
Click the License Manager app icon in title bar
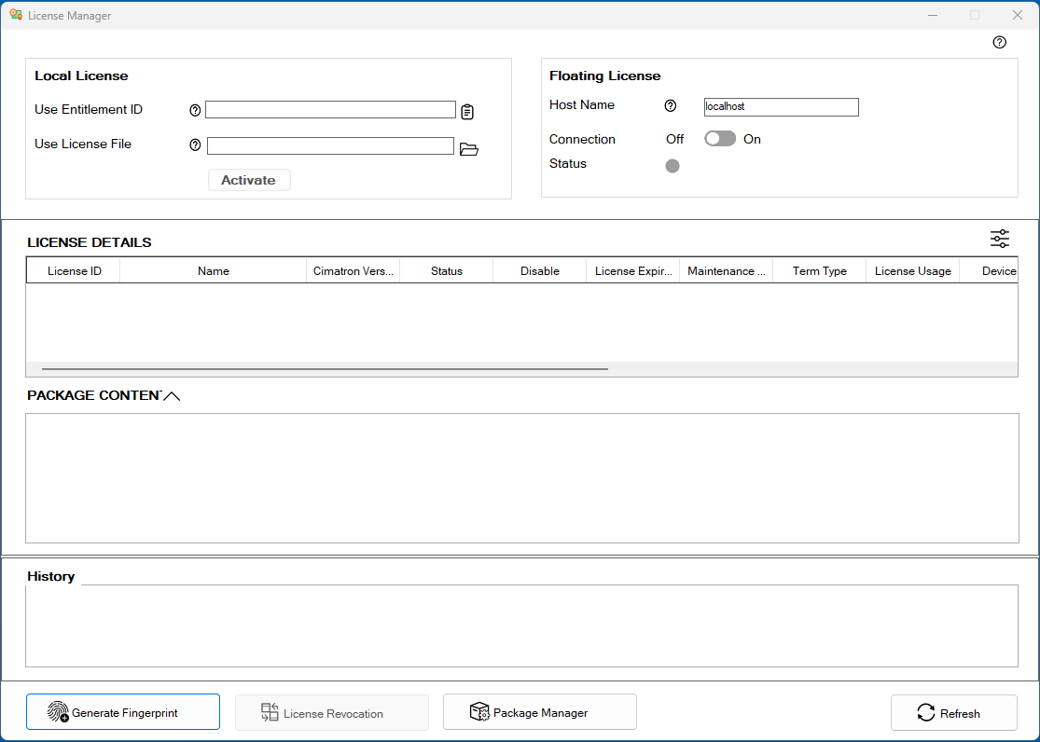tap(16, 15)
